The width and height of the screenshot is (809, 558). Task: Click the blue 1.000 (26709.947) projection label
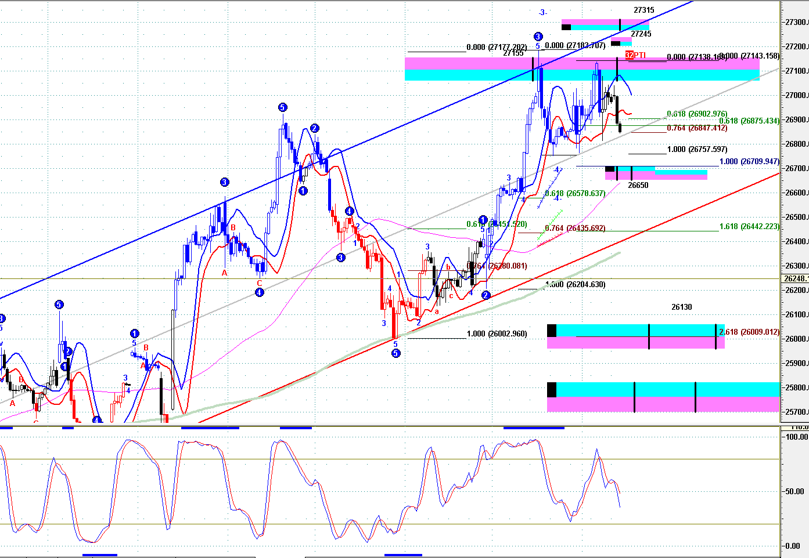tap(749, 162)
